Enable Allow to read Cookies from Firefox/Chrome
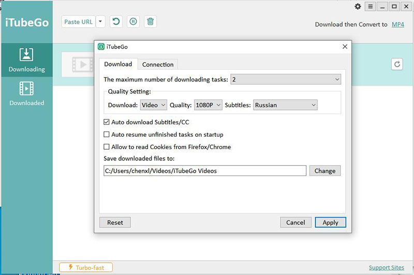The height and width of the screenshot is (275, 414). pos(107,147)
